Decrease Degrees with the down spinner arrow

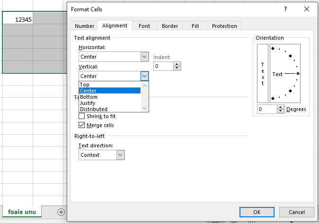(281, 111)
